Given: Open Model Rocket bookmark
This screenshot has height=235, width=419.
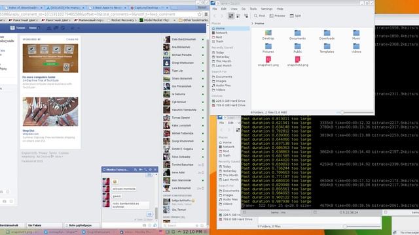Looking at the screenshot, I should [x=155, y=20].
